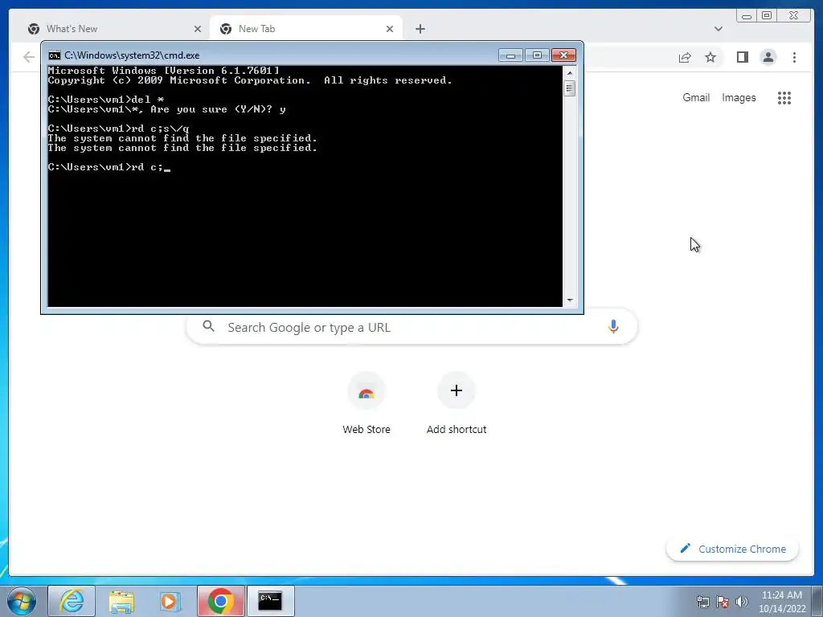Click the 'rd c;s\/q' command line text

click(160, 129)
